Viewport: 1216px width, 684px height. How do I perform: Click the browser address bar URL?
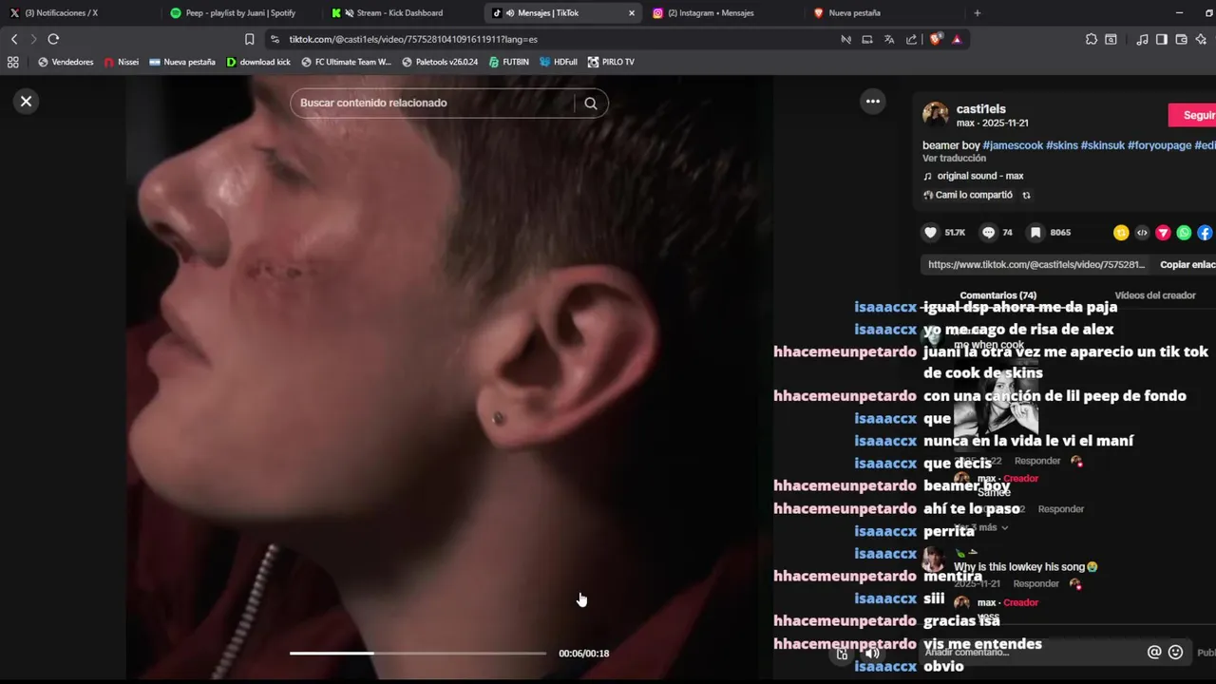(413, 39)
